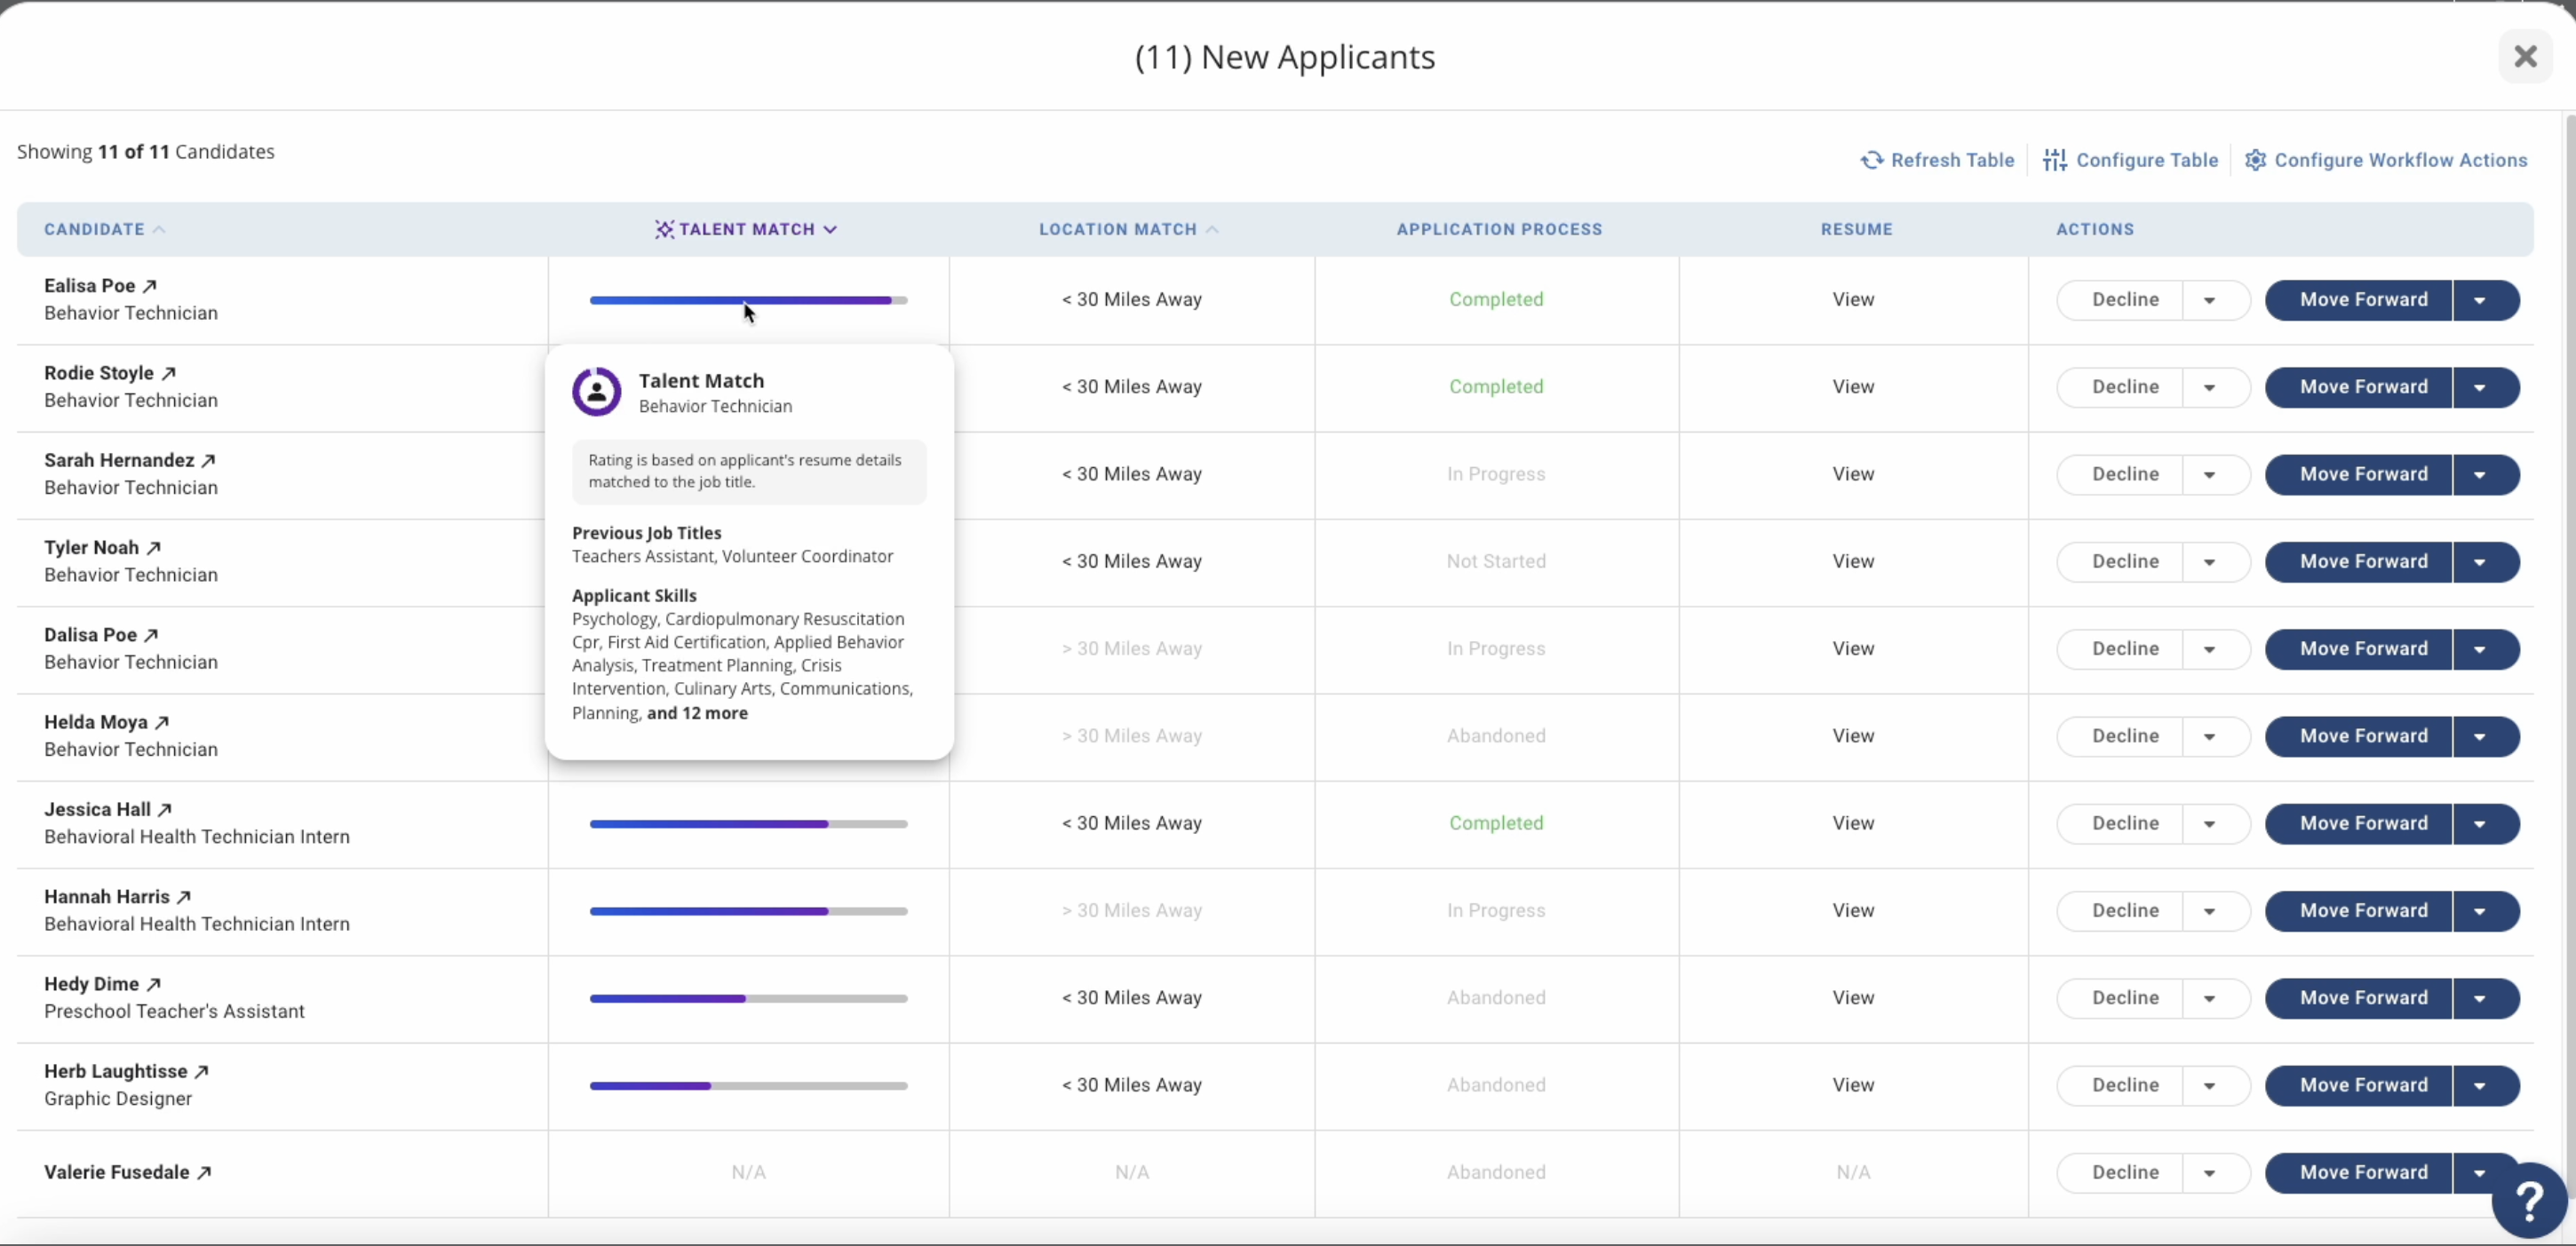
Task: Click the 'Showing 11 of 11 Candidates' text
Action: coord(146,152)
